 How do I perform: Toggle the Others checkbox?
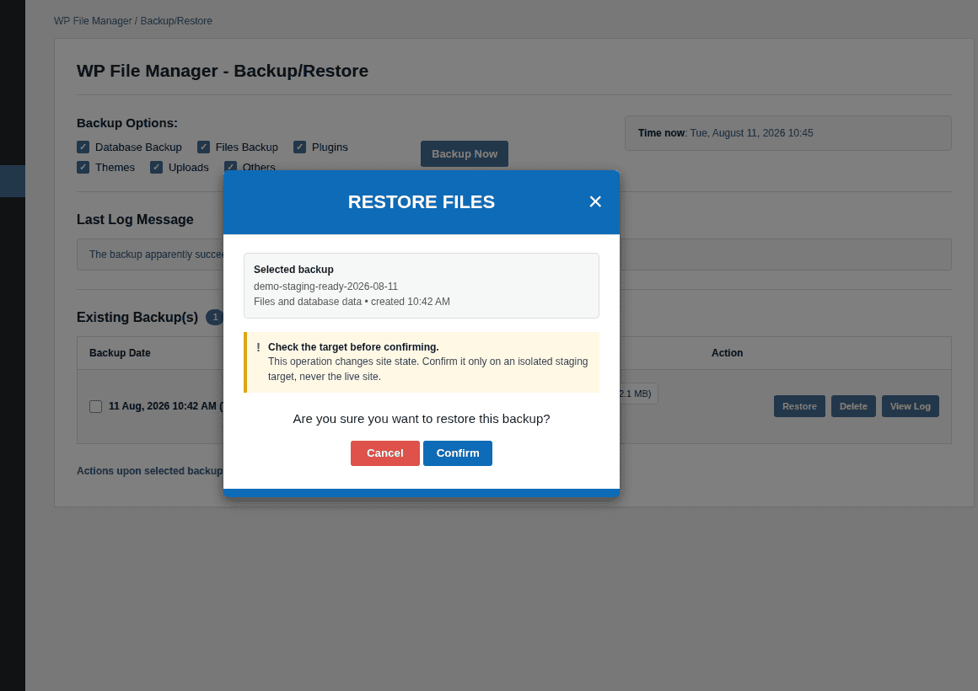(x=230, y=166)
